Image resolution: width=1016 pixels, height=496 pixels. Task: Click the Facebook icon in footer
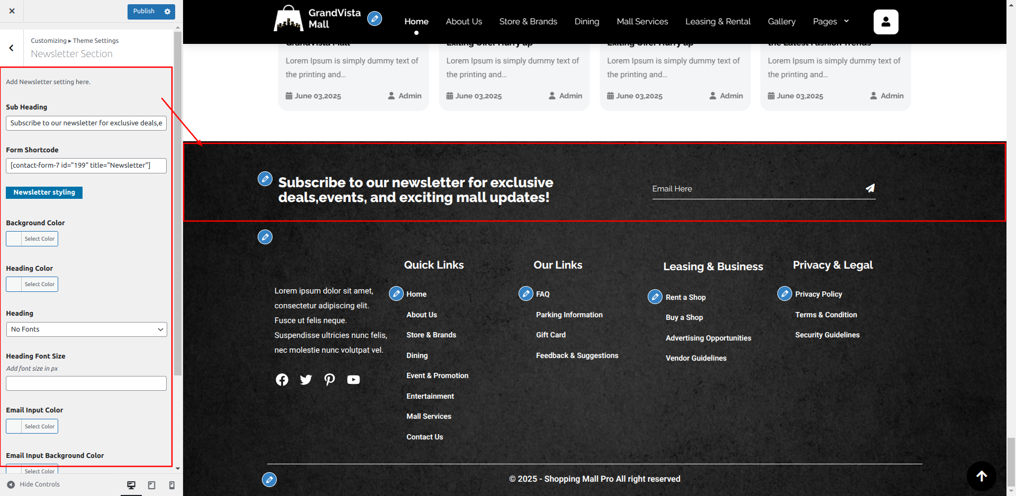(282, 380)
